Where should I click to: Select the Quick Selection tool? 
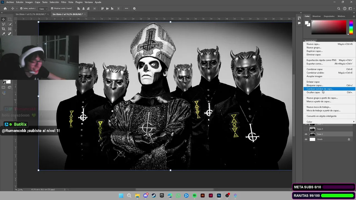tap(10, 24)
